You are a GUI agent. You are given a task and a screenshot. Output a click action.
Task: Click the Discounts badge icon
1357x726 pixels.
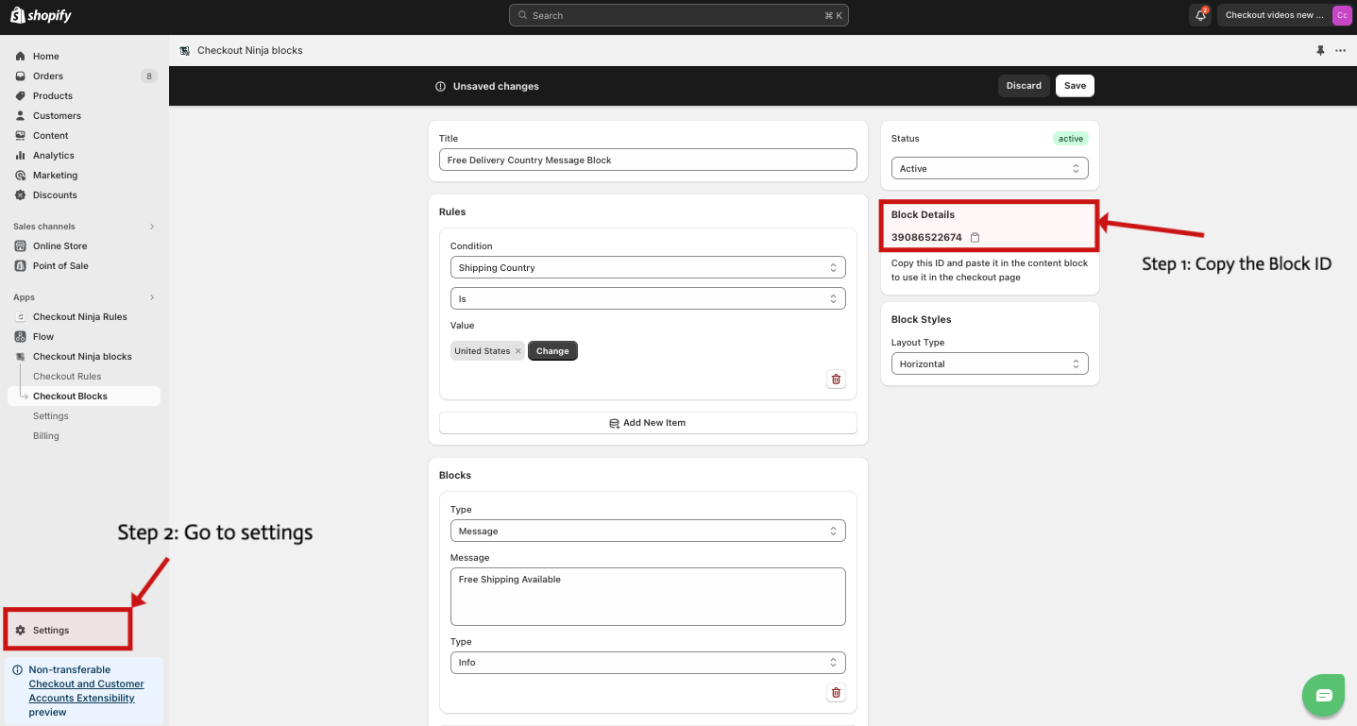20,195
